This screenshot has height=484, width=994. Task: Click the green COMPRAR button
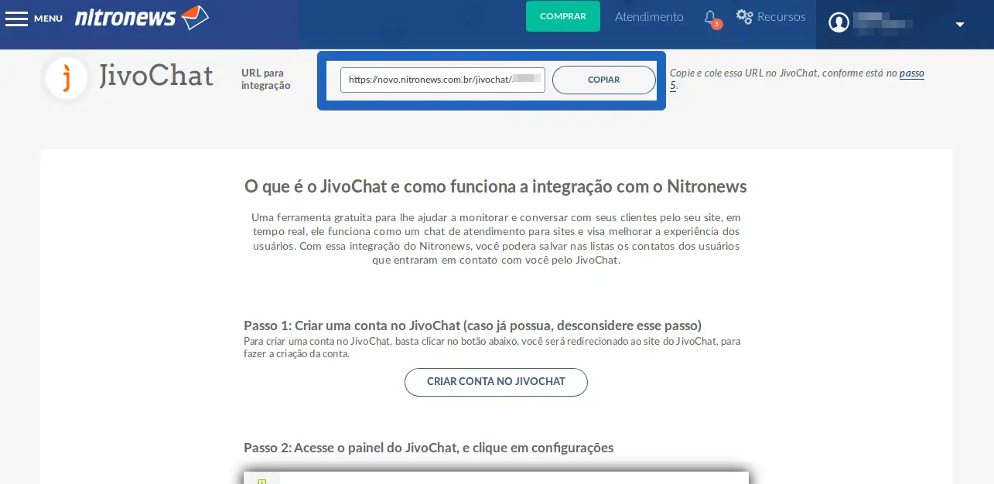tap(563, 16)
